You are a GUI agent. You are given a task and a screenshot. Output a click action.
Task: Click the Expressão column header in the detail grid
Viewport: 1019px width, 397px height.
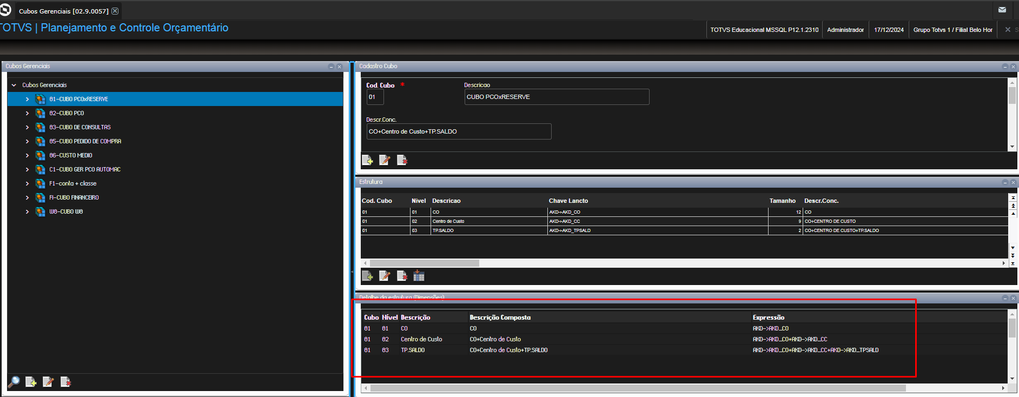pos(769,317)
